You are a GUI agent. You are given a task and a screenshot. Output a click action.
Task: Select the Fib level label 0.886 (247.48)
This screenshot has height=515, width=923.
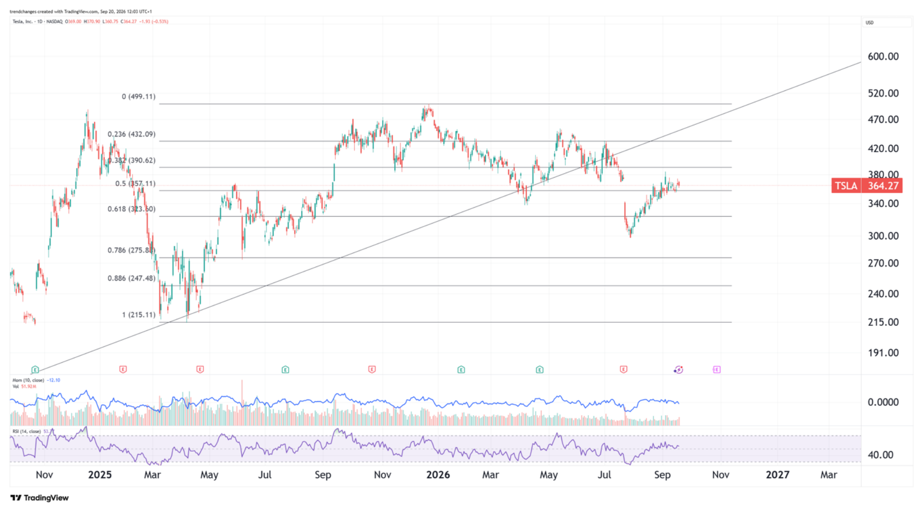(x=132, y=278)
